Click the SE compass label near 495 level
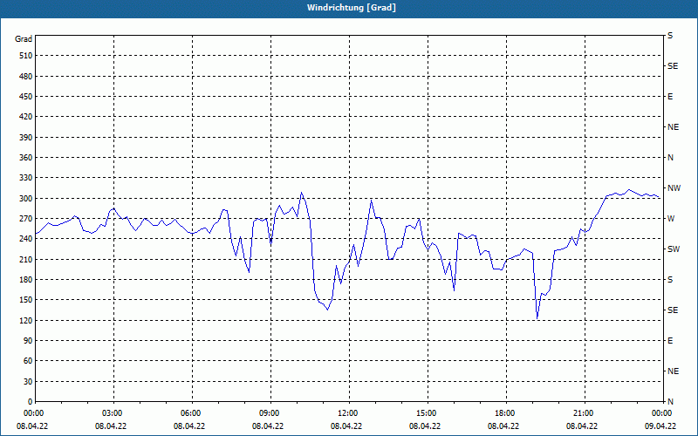Image resolution: width=698 pixels, height=436 pixels. pos(673,66)
